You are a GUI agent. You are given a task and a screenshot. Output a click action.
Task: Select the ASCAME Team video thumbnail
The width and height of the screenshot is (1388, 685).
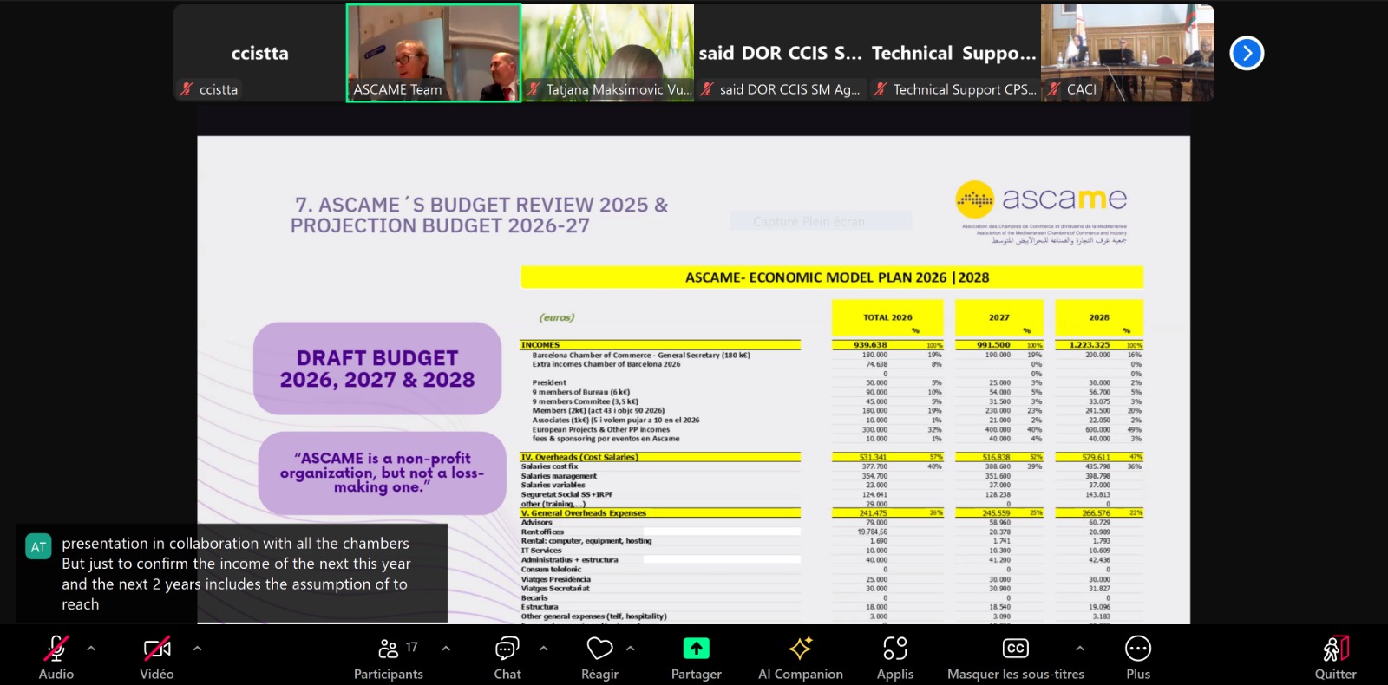pyautogui.click(x=434, y=52)
